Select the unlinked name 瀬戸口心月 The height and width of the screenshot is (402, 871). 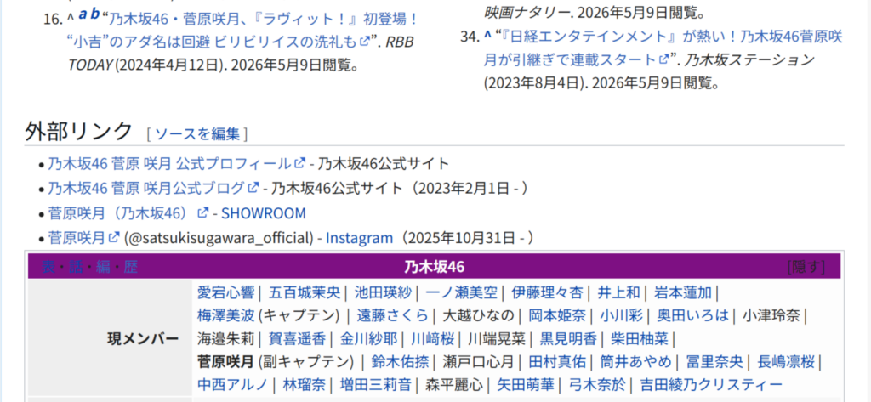(478, 362)
